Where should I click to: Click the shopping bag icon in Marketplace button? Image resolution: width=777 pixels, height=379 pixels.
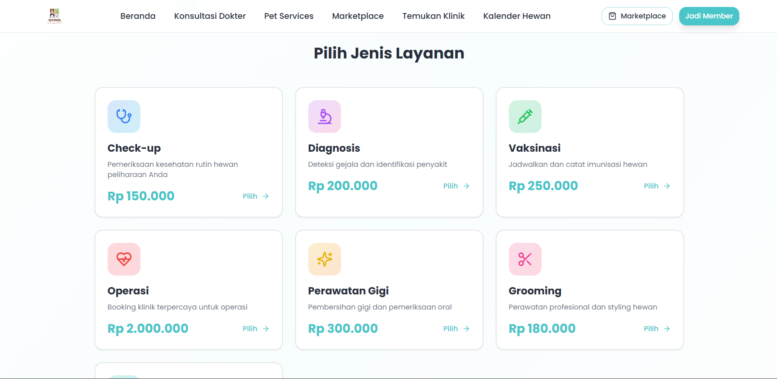tap(612, 16)
